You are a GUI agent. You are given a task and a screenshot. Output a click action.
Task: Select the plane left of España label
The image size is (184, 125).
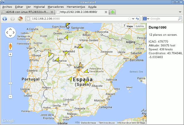pyautogui.click(x=70, y=79)
